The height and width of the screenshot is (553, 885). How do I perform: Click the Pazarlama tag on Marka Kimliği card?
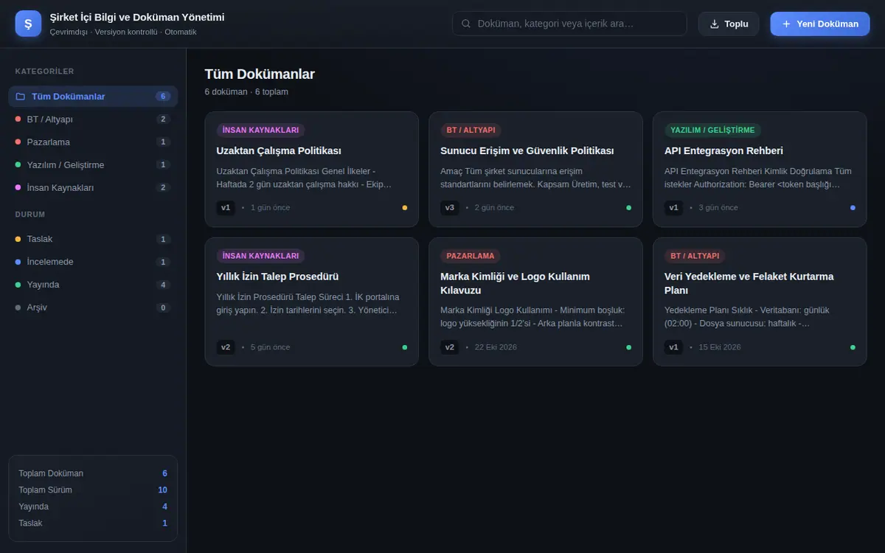tap(471, 256)
